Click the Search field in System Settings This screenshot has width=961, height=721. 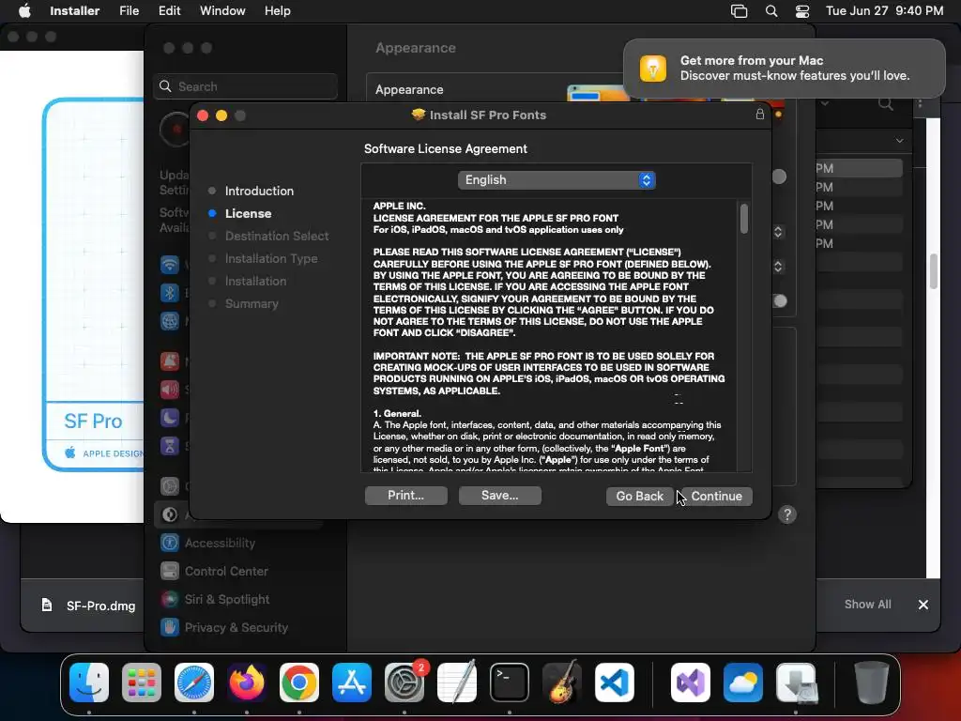245,86
